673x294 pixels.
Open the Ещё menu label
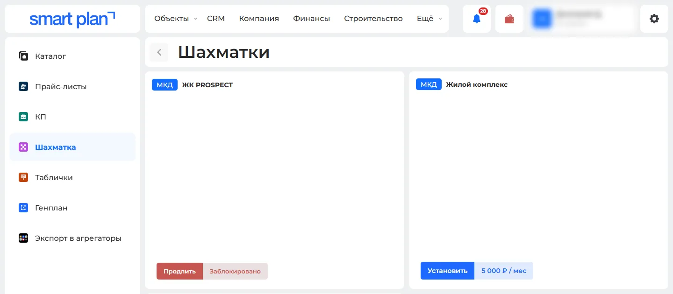pyautogui.click(x=425, y=19)
